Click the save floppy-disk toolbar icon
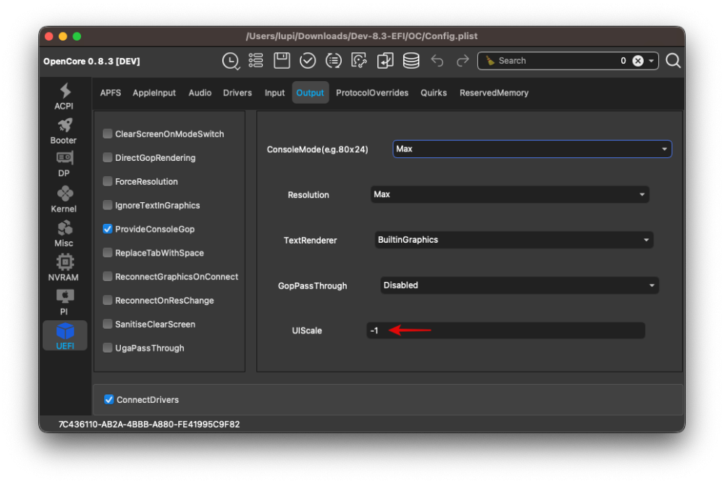The image size is (724, 484). [282, 61]
